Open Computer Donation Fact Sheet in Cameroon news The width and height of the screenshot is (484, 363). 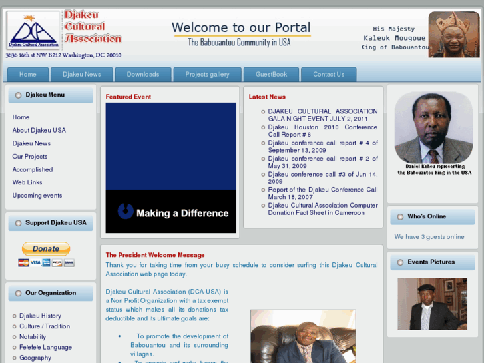[323, 209]
